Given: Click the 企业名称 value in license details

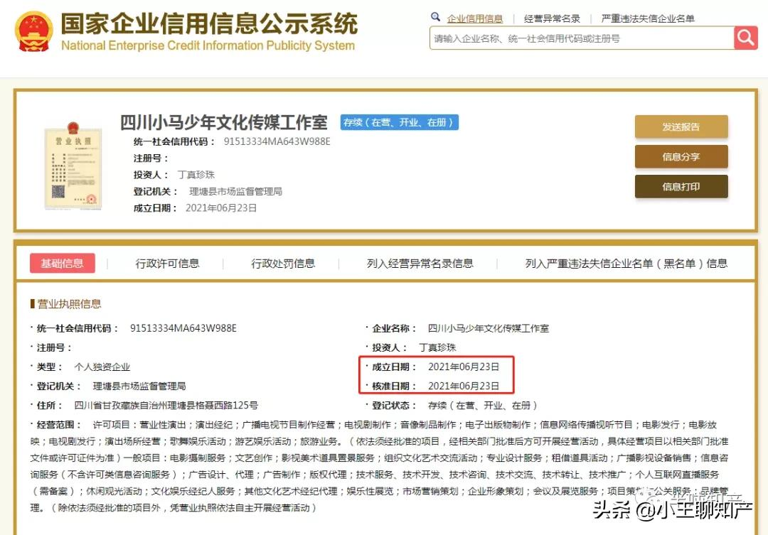Looking at the screenshot, I should click(x=489, y=328).
